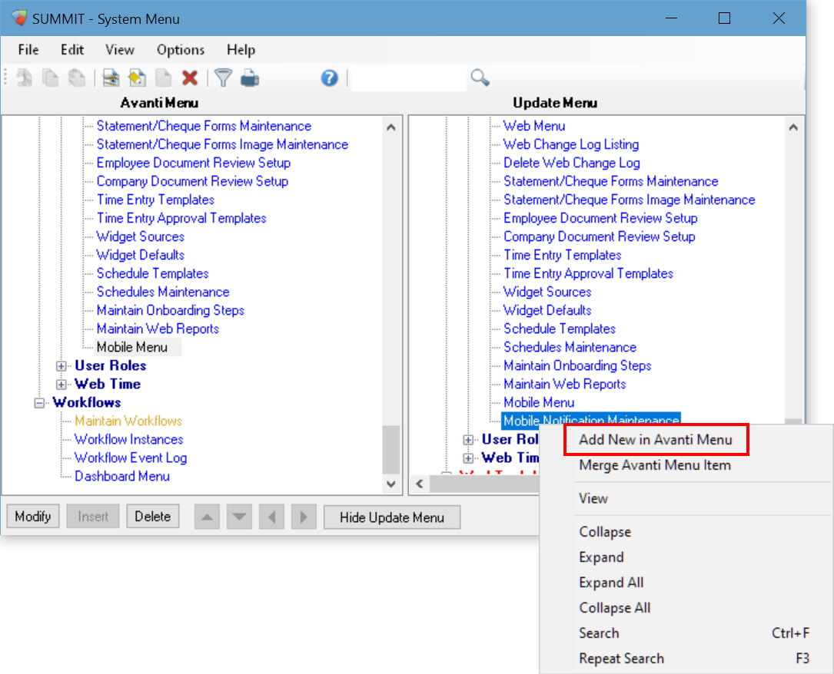834x674 pixels.
Task: Select Search in the context menu
Action: pos(599,633)
